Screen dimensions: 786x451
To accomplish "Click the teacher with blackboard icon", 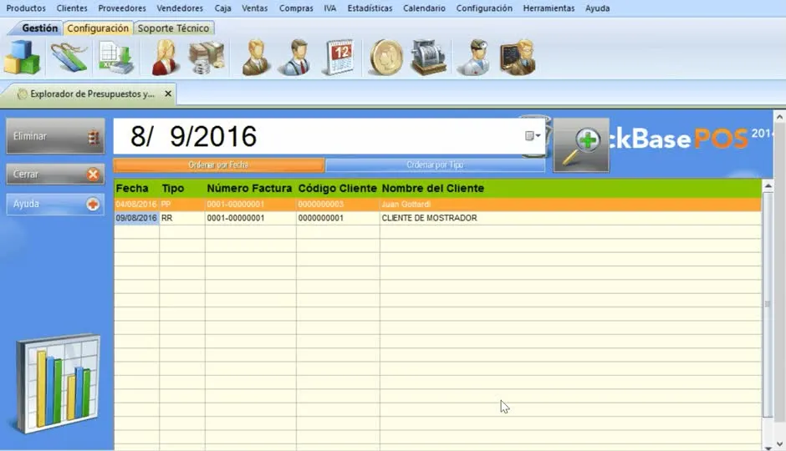I will (518, 57).
